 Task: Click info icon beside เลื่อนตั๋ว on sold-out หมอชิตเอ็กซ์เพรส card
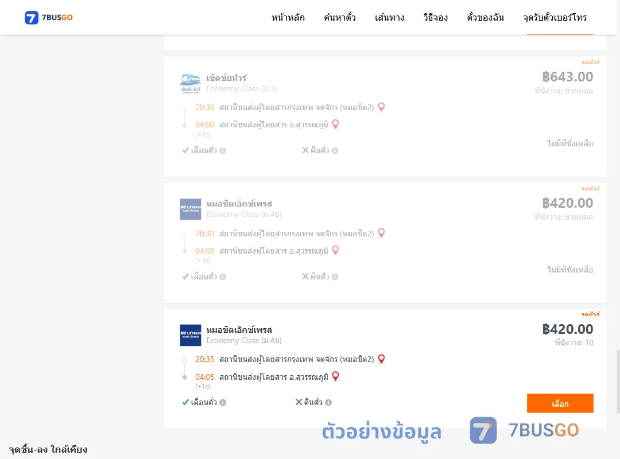(223, 277)
